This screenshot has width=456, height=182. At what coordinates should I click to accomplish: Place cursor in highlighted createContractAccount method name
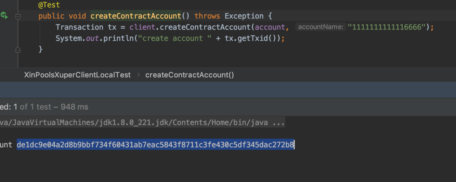(x=136, y=16)
